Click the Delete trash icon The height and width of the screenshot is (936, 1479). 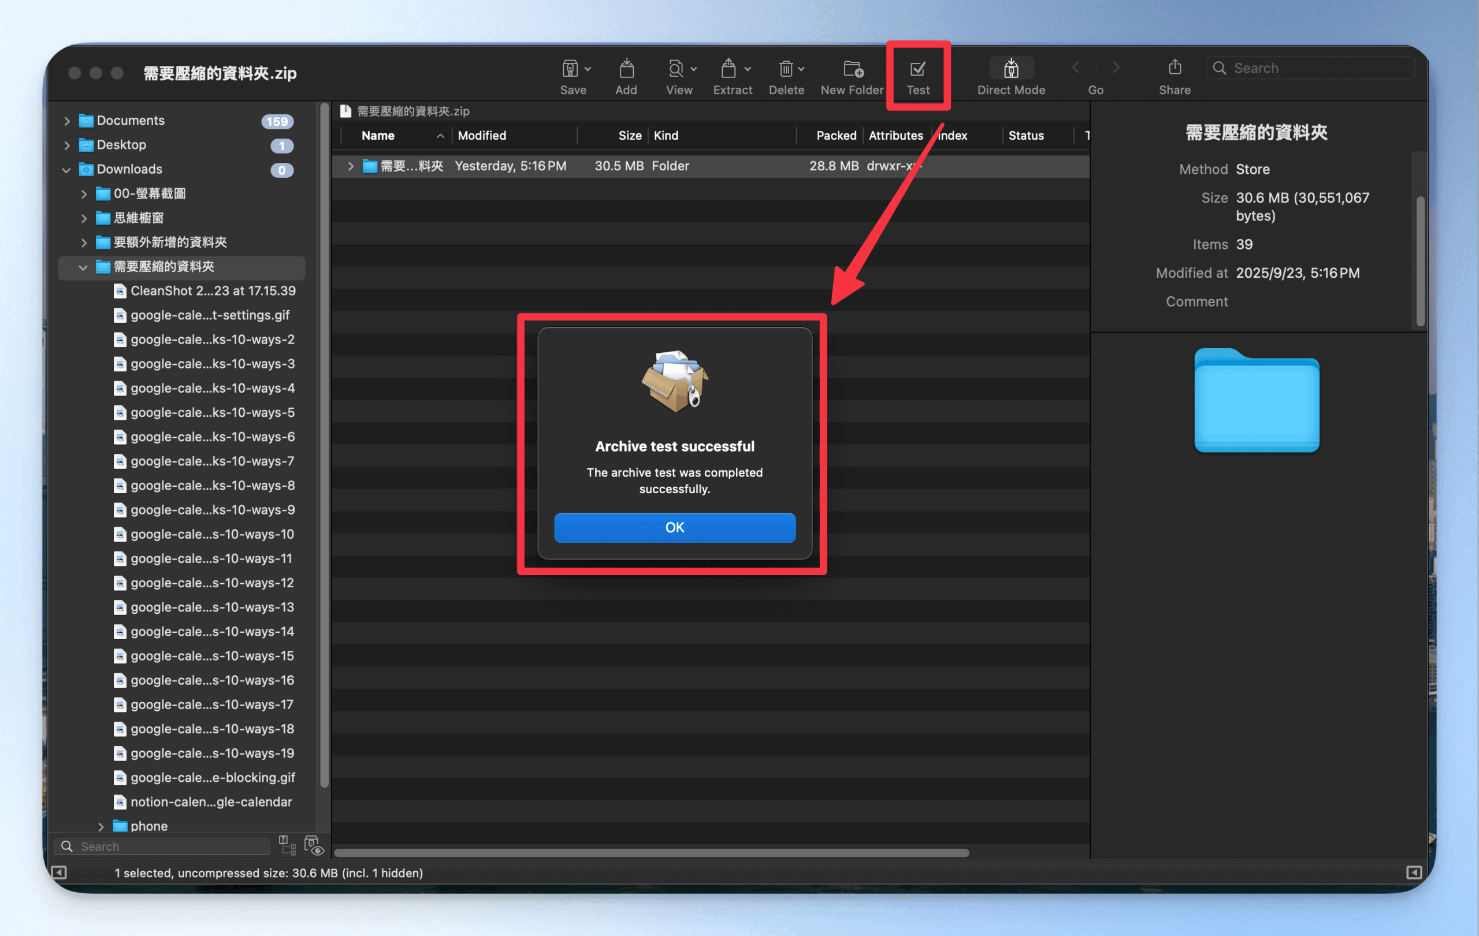786,69
